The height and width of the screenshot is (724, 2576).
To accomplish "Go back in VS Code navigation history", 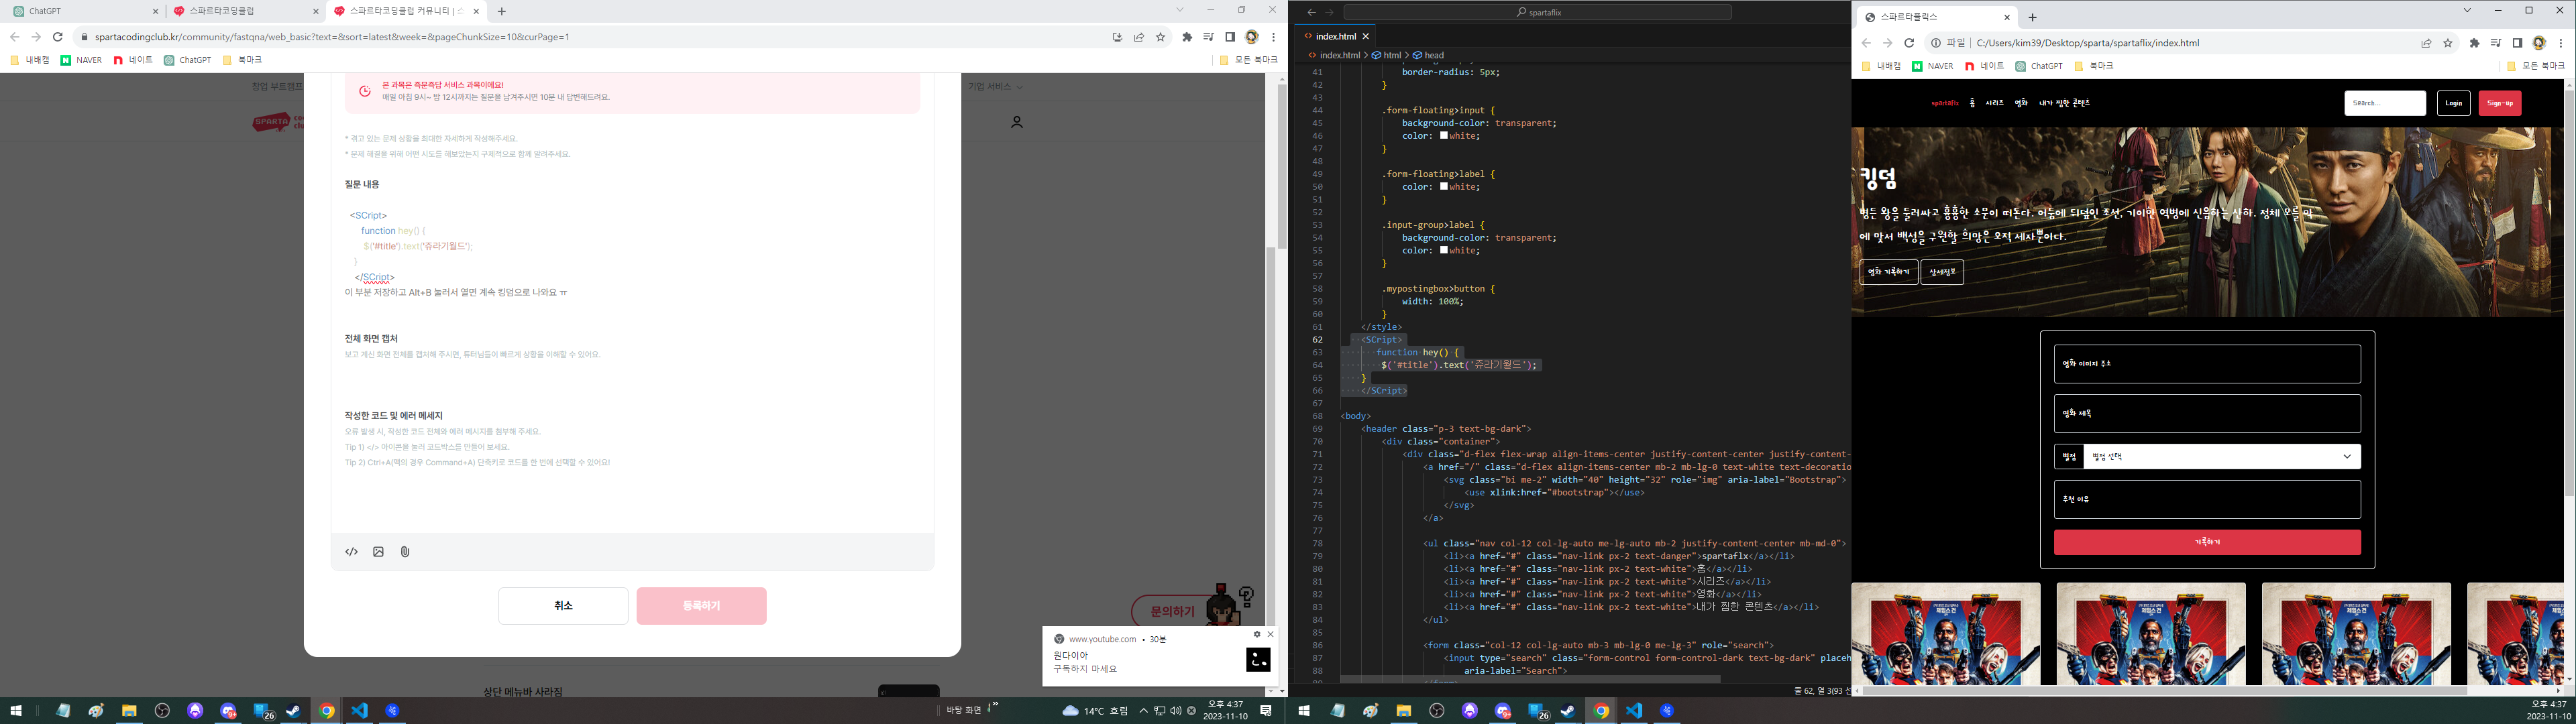I will (1311, 12).
